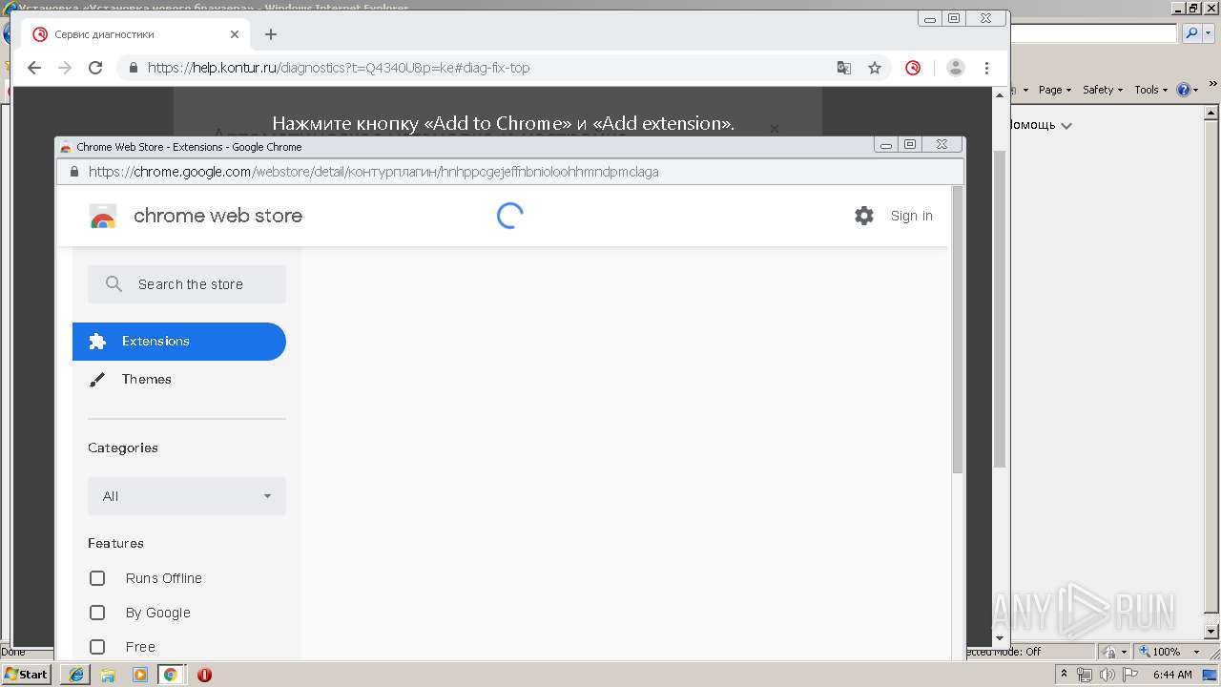Image resolution: width=1221 pixels, height=687 pixels.
Task: Bookmark this page with the star icon
Action: pos(875,68)
